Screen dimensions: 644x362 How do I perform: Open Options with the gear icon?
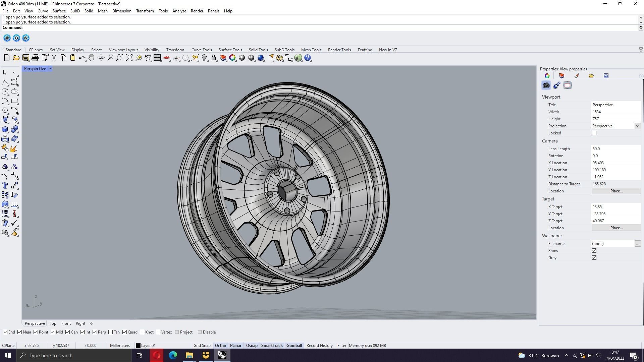point(279,58)
